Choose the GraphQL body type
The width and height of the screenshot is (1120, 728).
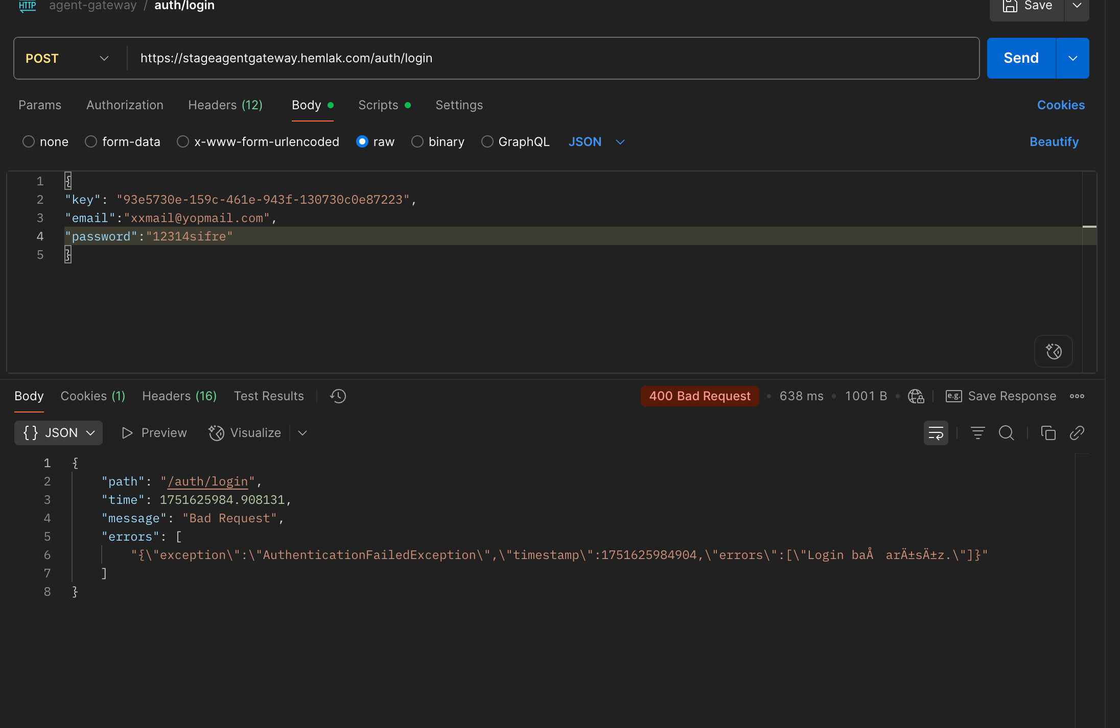pos(487,141)
